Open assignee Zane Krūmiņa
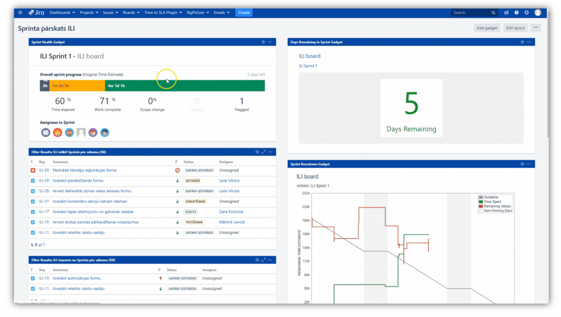 pos(231,212)
